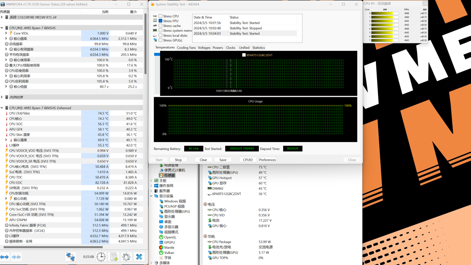The width and height of the screenshot is (471, 265).
Task: Enable the Stress GPU(s) checkbox
Action: click(160, 40)
